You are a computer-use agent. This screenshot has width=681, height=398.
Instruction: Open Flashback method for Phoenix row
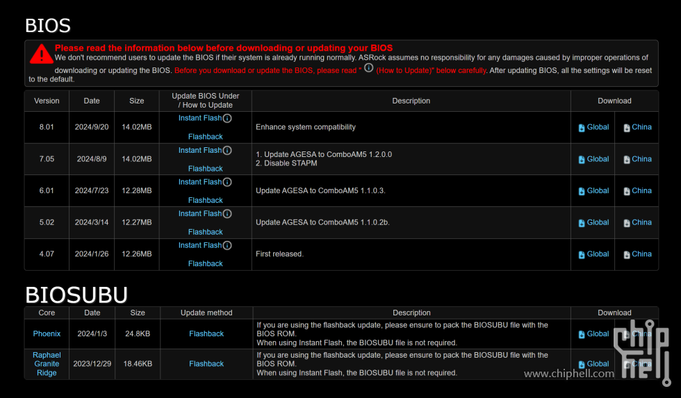[206, 334]
